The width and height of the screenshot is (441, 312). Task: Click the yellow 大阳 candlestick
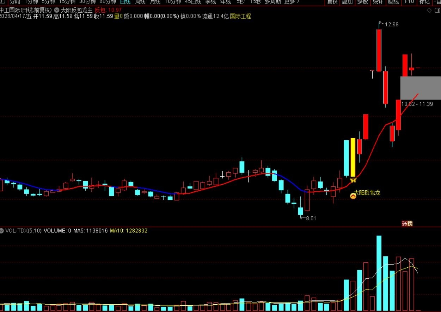point(353,157)
